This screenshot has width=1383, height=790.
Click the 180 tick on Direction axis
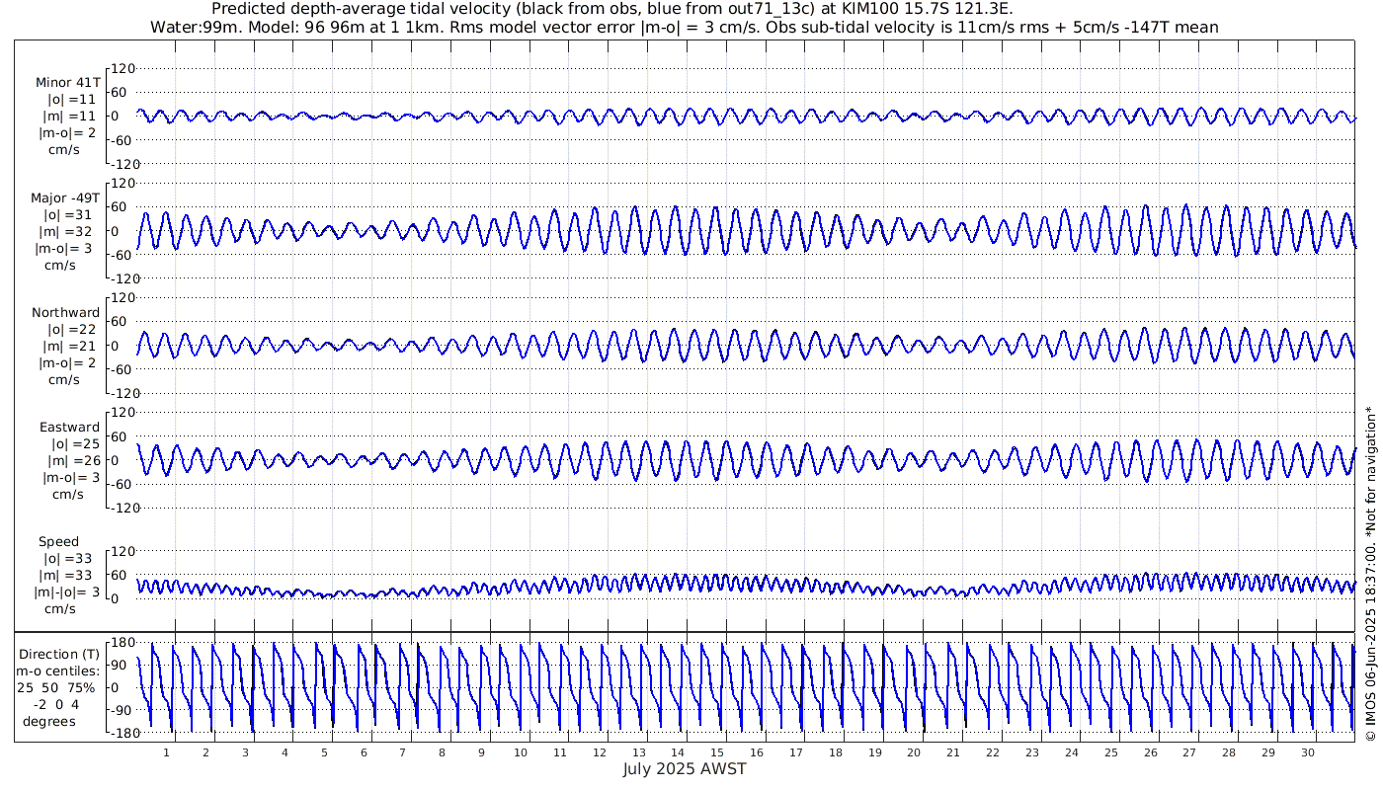122,643
